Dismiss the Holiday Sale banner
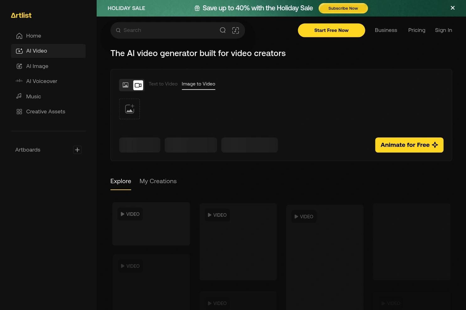This screenshot has width=466, height=310. (453, 8)
